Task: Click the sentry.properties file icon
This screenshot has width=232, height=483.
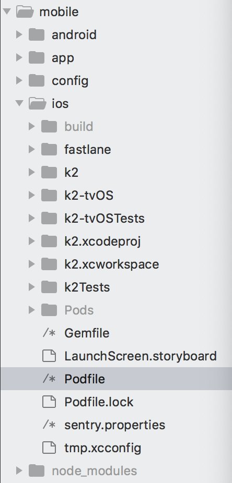Action: [49, 425]
